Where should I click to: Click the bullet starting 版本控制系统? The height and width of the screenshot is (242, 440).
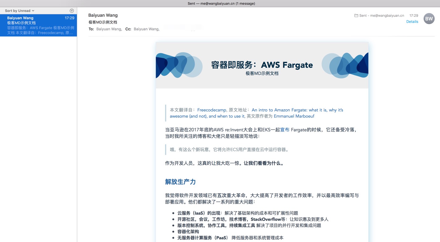coord(249,225)
